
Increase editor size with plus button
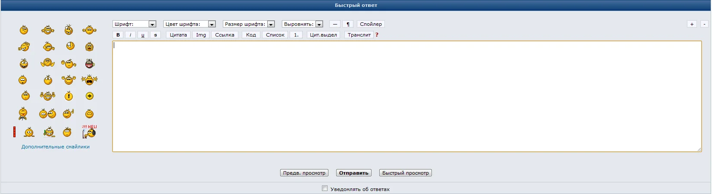692,24
